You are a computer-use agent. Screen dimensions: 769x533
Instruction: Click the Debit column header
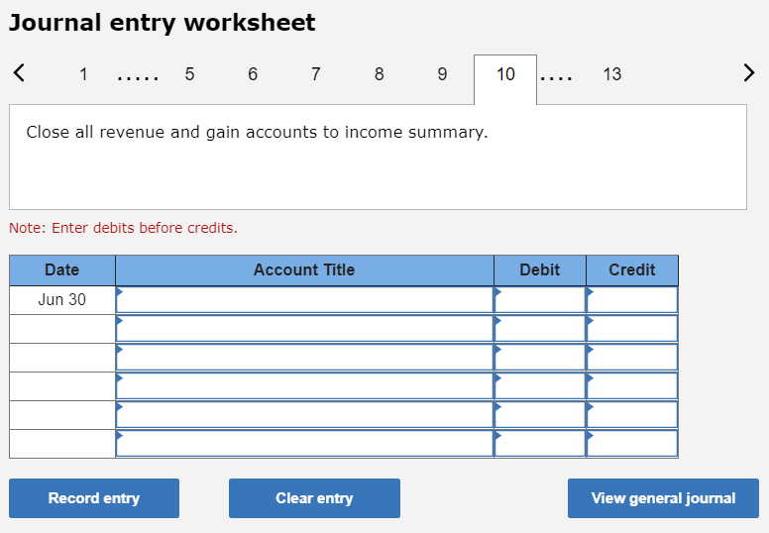pyautogui.click(x=540, y=270)
